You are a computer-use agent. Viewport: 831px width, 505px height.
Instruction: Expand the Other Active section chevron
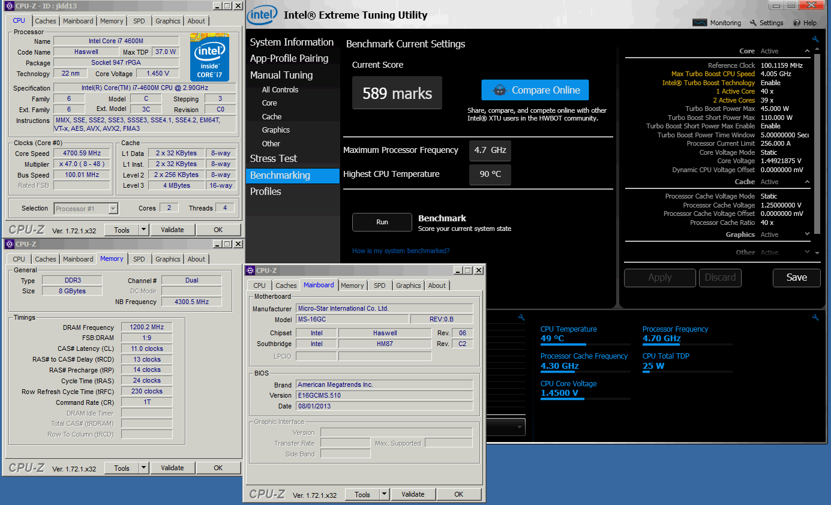(808, 252)
